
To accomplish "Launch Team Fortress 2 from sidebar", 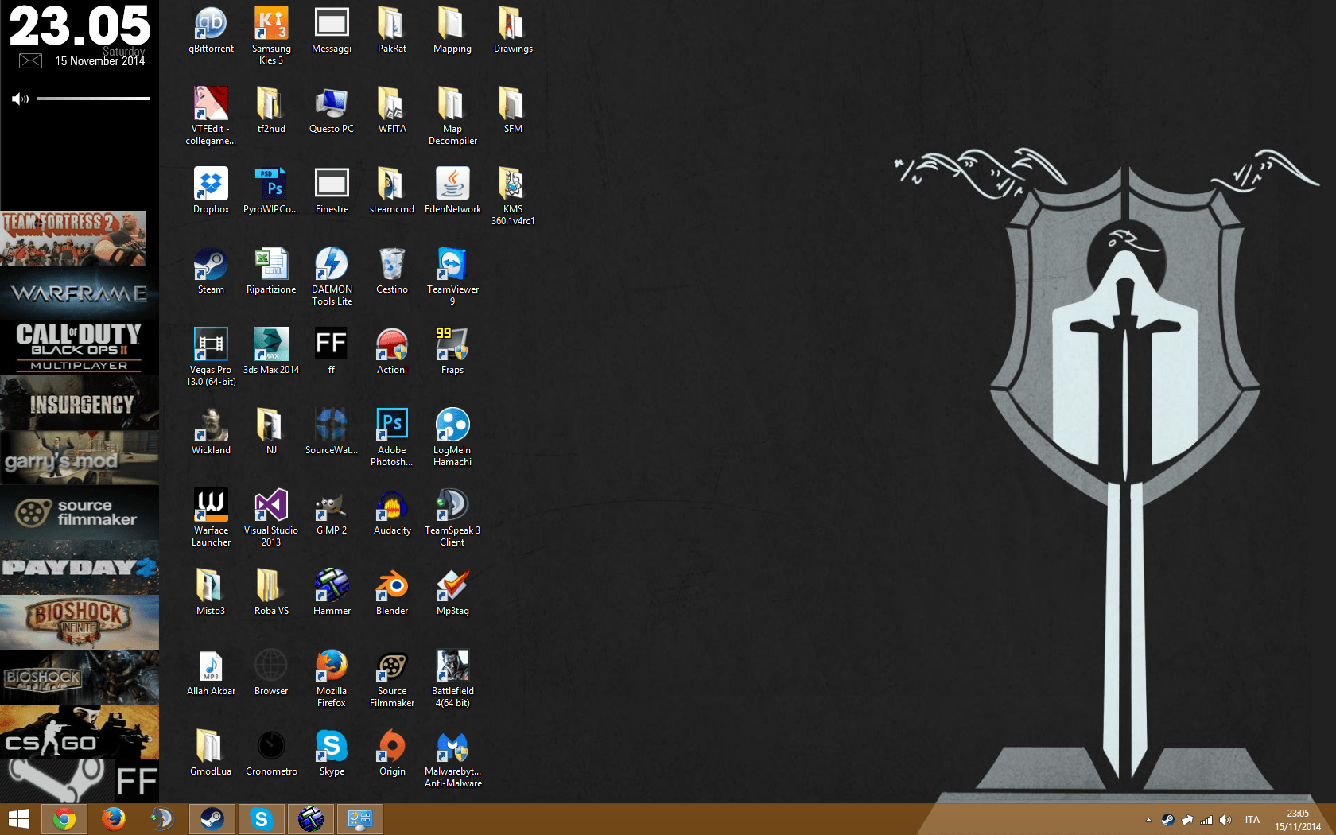I will [73, 238].
